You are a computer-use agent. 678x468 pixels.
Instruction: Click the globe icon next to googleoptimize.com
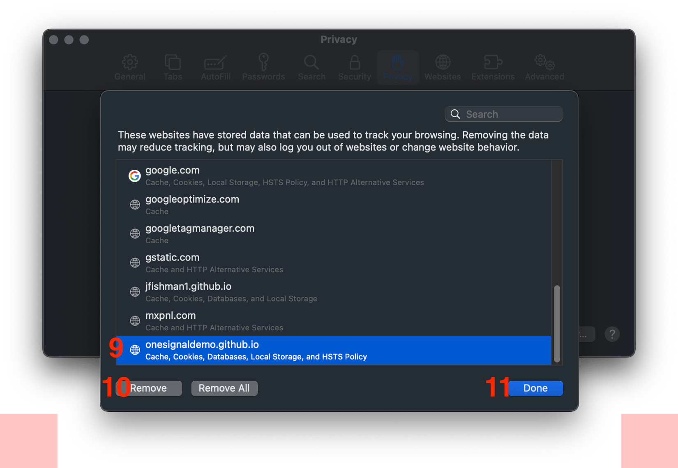pos(135,205)
